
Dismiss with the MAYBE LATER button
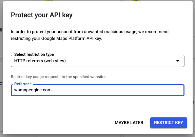(x=129, y=123)
